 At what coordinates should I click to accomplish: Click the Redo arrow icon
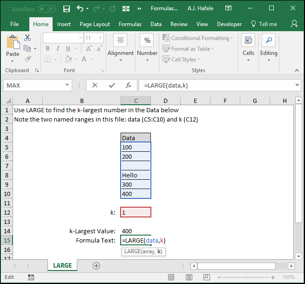96,8
